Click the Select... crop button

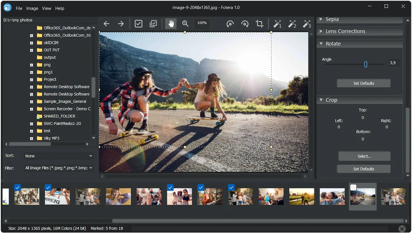point(364,156)
